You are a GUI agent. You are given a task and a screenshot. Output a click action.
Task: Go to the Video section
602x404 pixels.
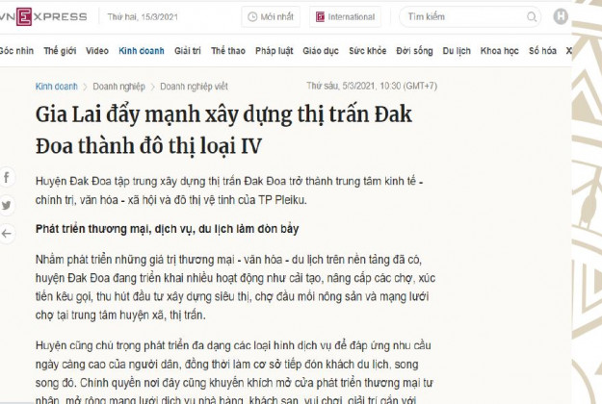coord(96,50)
